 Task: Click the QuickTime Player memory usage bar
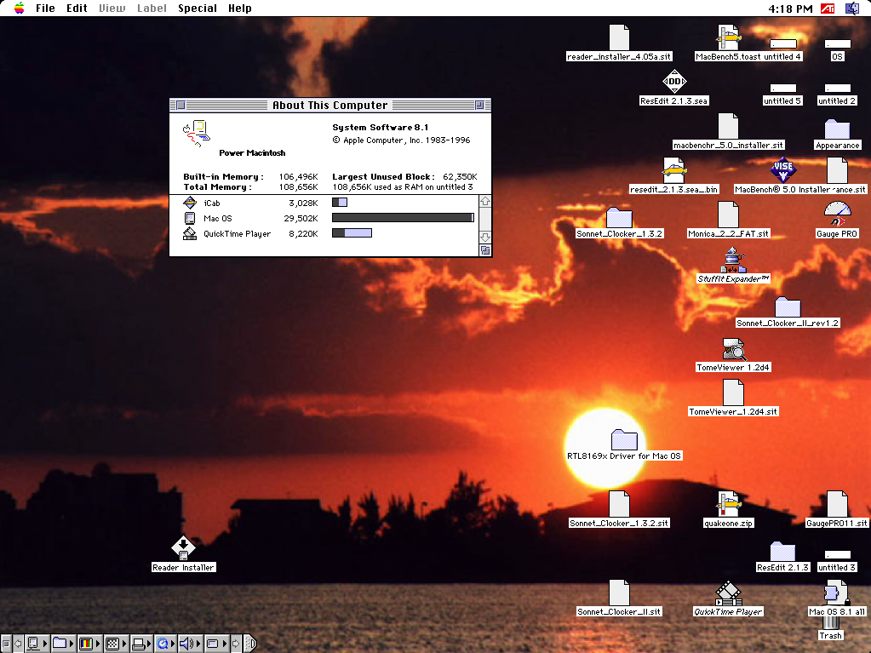(x=352, y=233)
